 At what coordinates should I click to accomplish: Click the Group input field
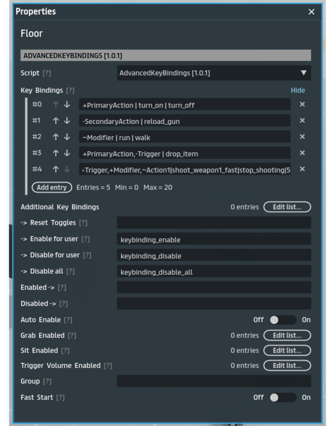point(214,381)
